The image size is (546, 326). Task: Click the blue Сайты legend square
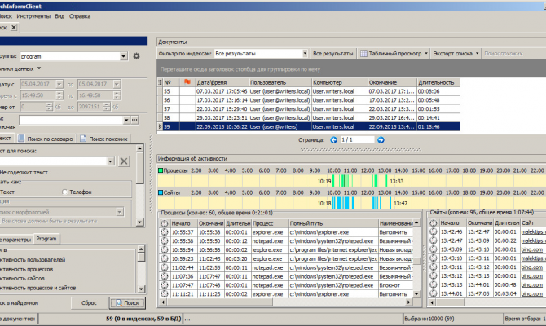[161, 192]
